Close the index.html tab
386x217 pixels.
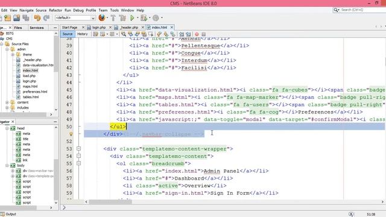171,27
